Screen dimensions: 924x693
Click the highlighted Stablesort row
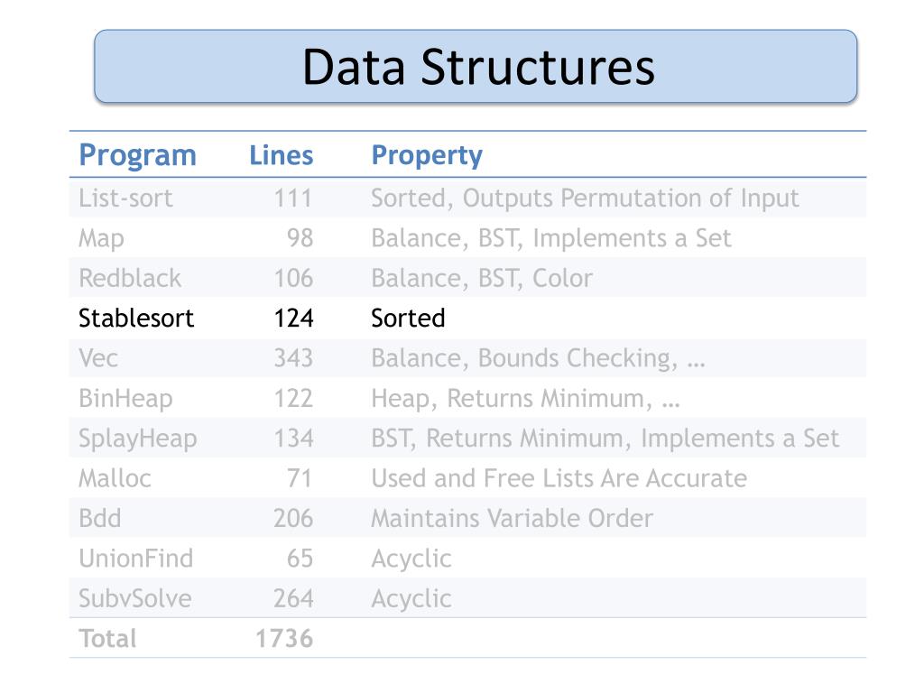467,319
